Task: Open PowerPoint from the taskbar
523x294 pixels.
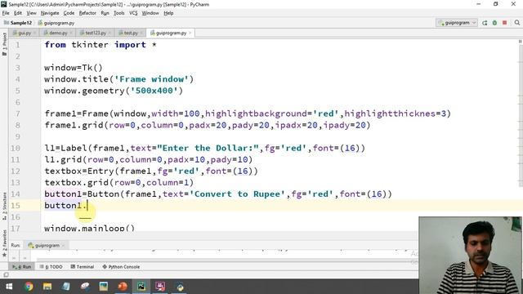Action: pos(123,287)
